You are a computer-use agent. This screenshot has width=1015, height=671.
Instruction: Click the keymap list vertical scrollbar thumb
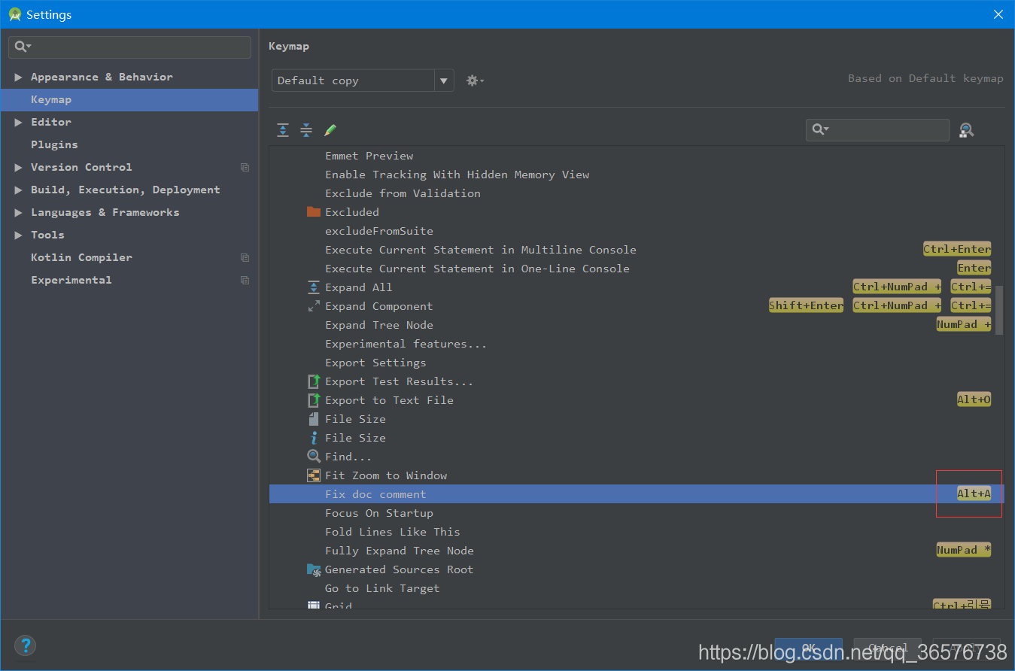click(999, 310)
